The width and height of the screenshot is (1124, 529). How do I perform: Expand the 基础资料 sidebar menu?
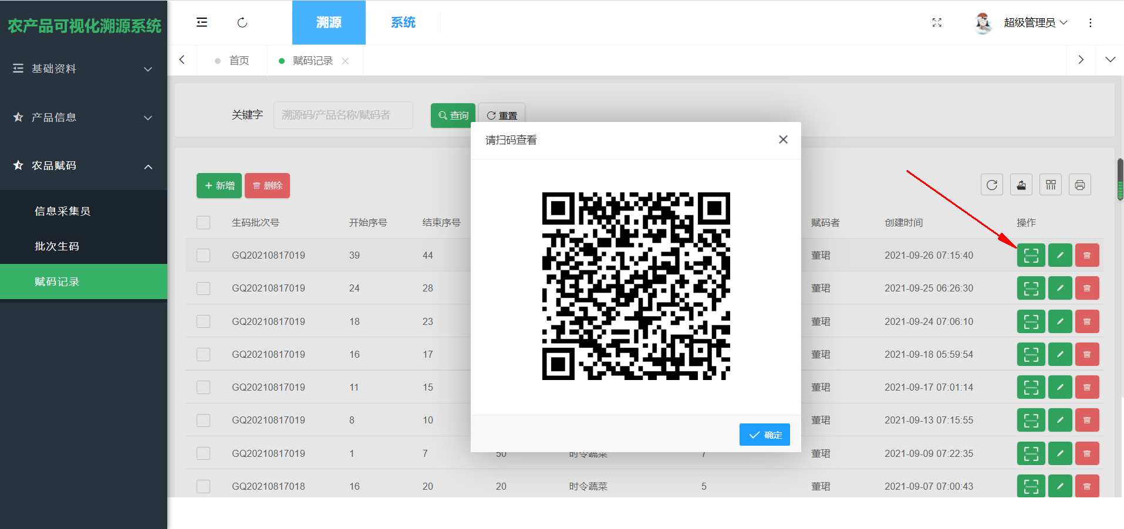[83, 69]
